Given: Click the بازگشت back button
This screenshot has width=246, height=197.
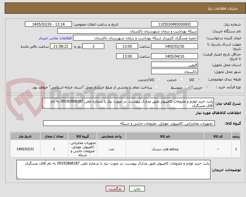Looking at the screenshot, I should [x=115, y=189].
